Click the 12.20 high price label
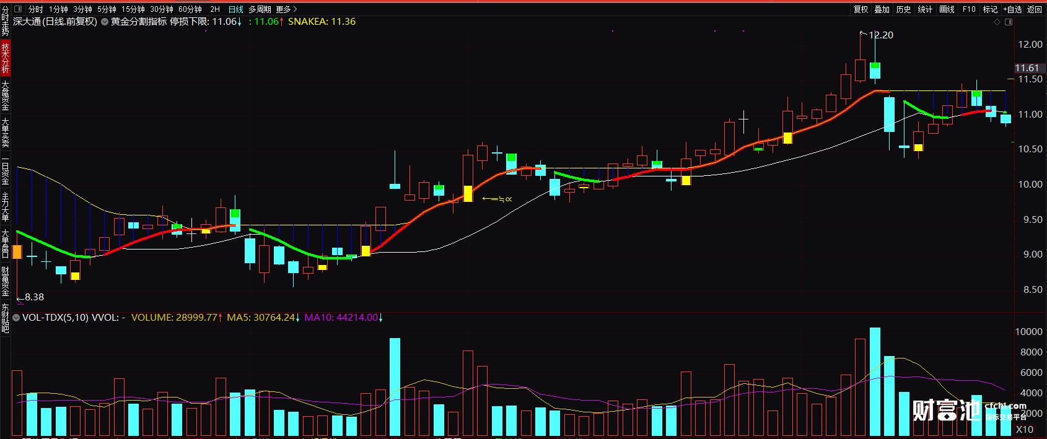The width and height of the screenshot is (1047, 439). pyautogui.click(x=881, y=35)
